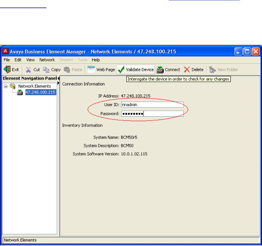Minimize the Business Element Manager window
The image size is (262, 246).
pyautogui.click(x=238, y=51)
